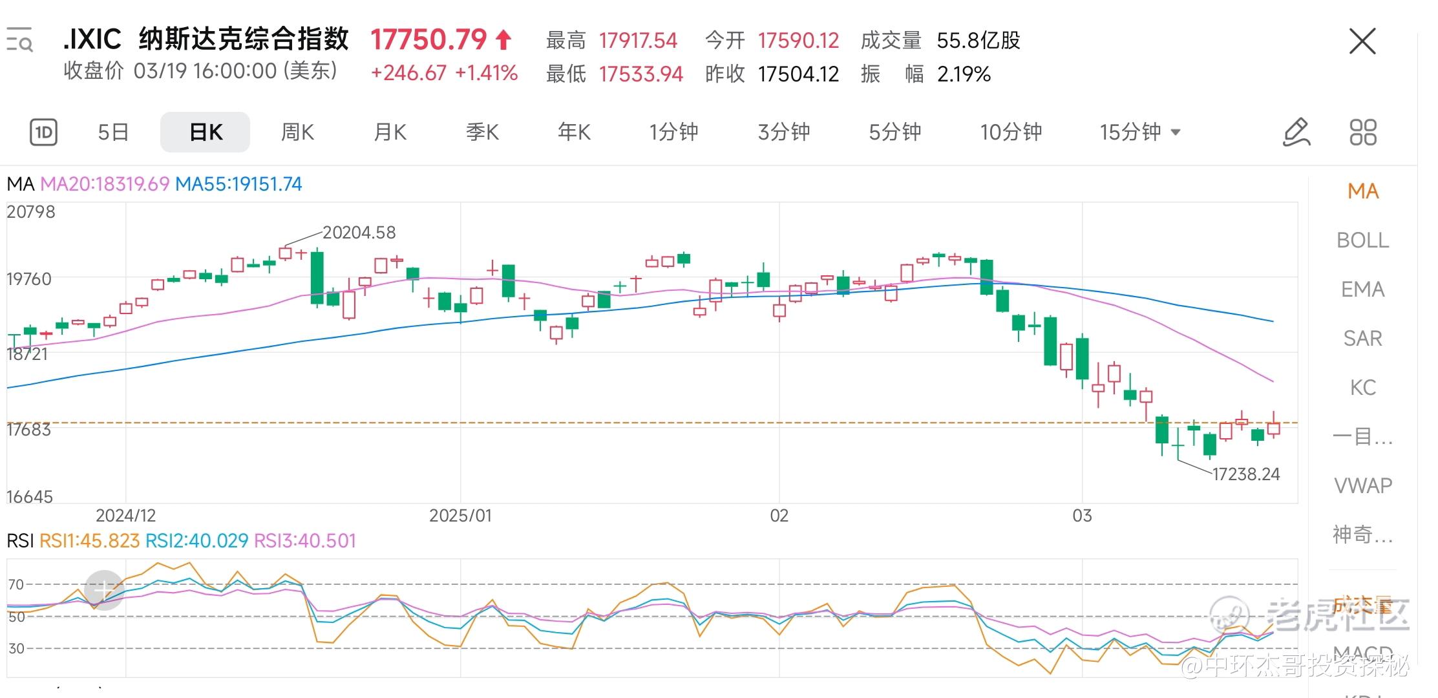Viewport: 1438px width, 698px height.
Task: Click the round crosshair handle on RSI panel
Action: pos(104,590)
